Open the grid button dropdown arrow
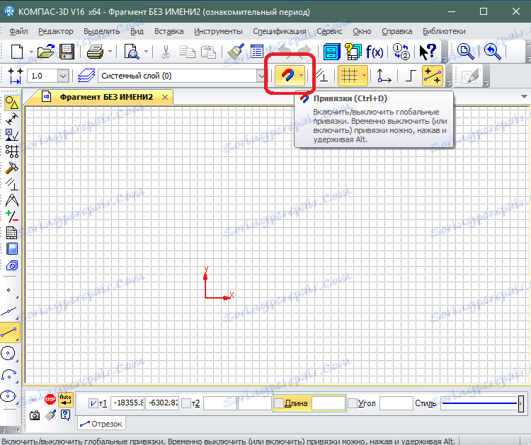 364,75
